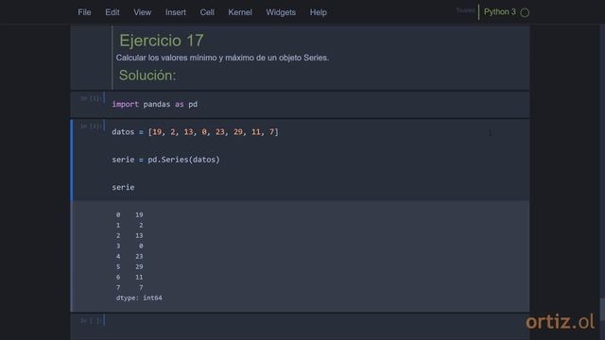This screenshot has width=605, height=340.
Task: Open the Help menu
Action: [318, 12]
